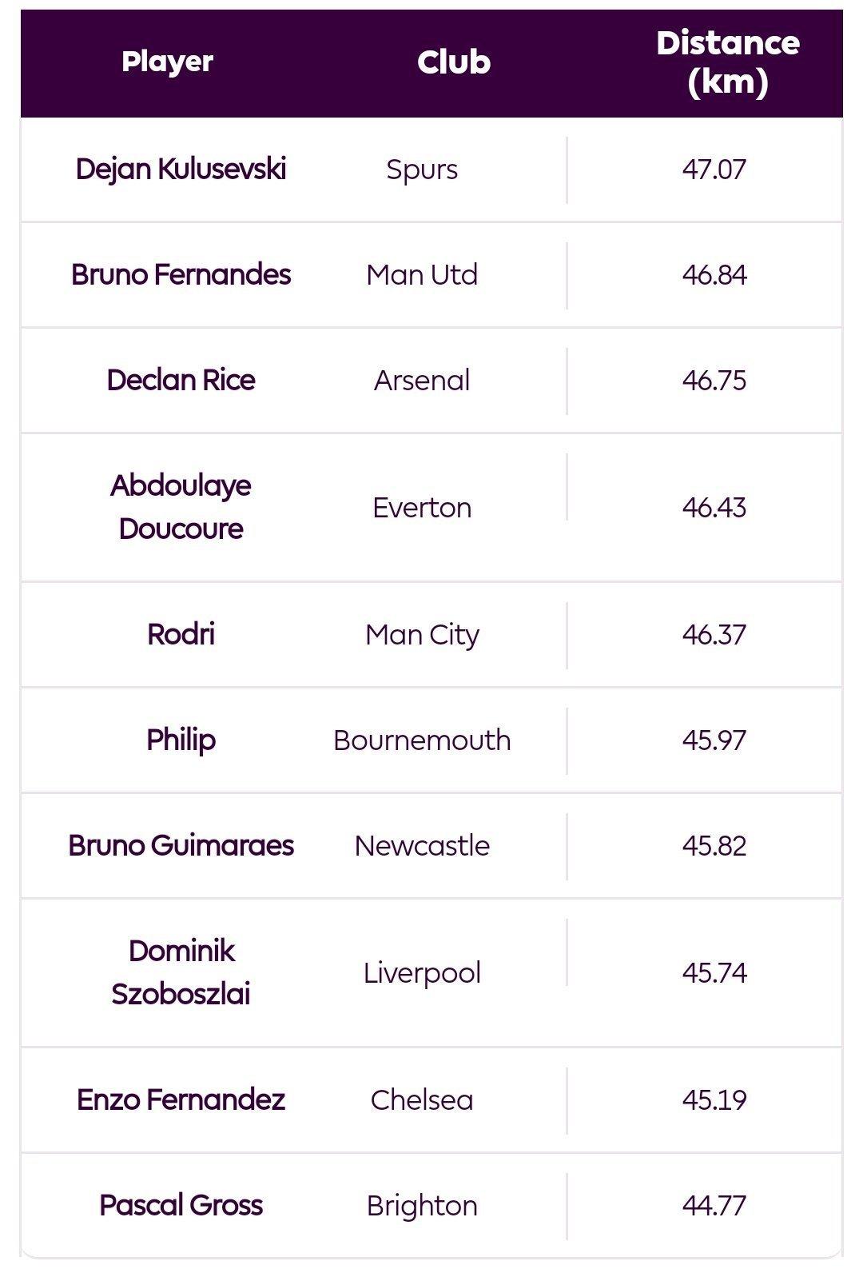Click the Spurs club cell
863x1269 pixels.
click(x=422, y=170)
